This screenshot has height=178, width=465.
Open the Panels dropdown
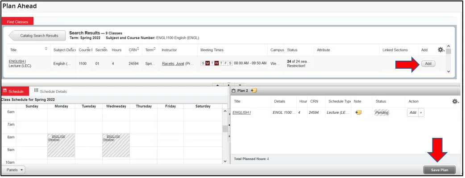14,170
